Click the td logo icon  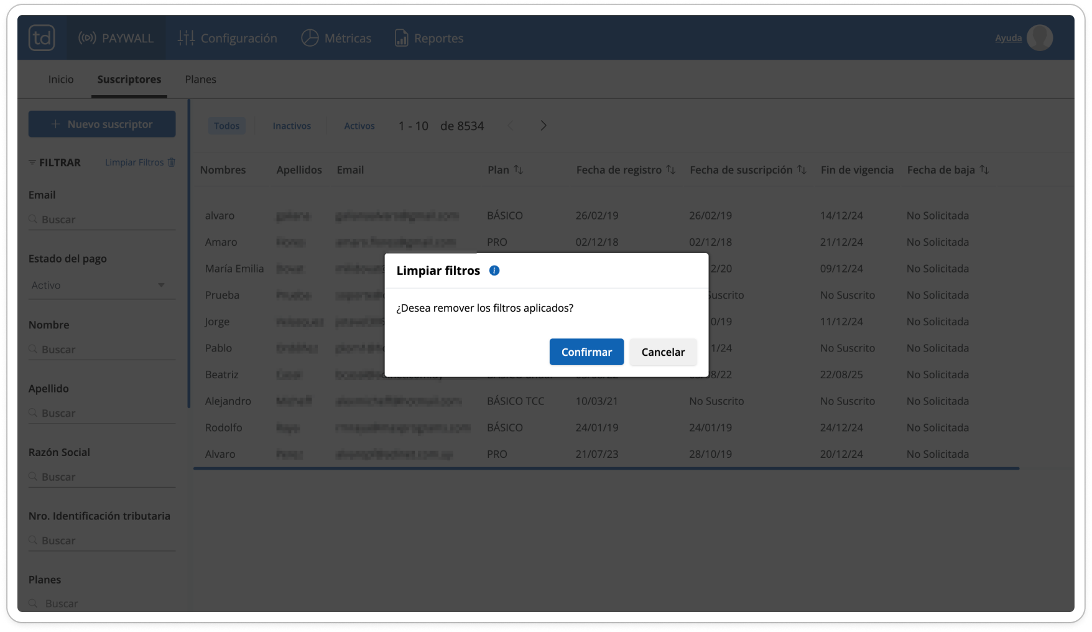pyautogui.click(x=42, y=38)
